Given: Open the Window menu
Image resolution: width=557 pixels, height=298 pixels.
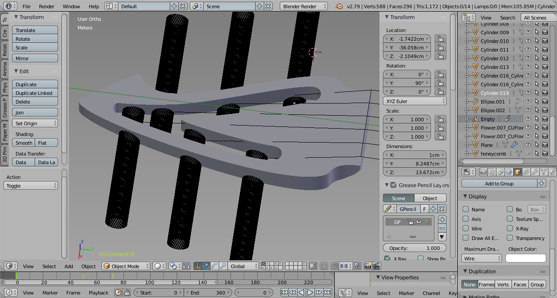Looking at the screenshot, I should [x=71, y=6].
